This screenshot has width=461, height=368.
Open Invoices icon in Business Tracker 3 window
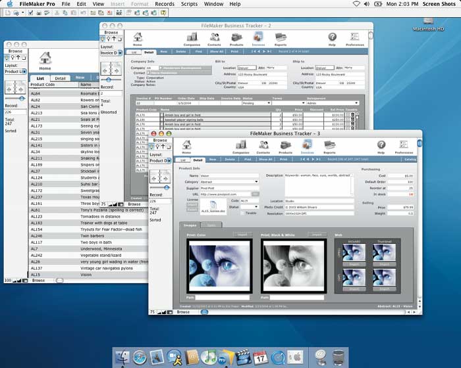pos(308,145)
